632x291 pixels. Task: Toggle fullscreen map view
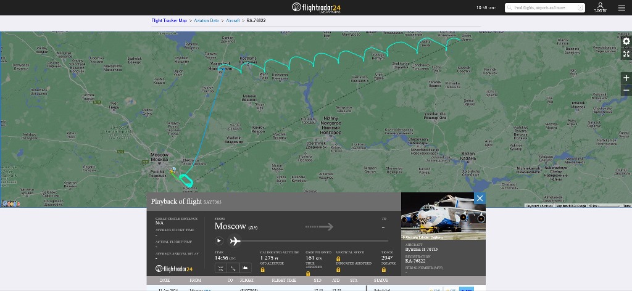coord(626,54)
